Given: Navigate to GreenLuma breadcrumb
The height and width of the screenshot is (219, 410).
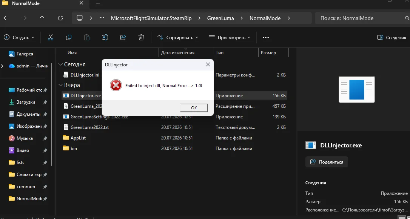Looking at the screenshot, I should (x=220, y=18).
